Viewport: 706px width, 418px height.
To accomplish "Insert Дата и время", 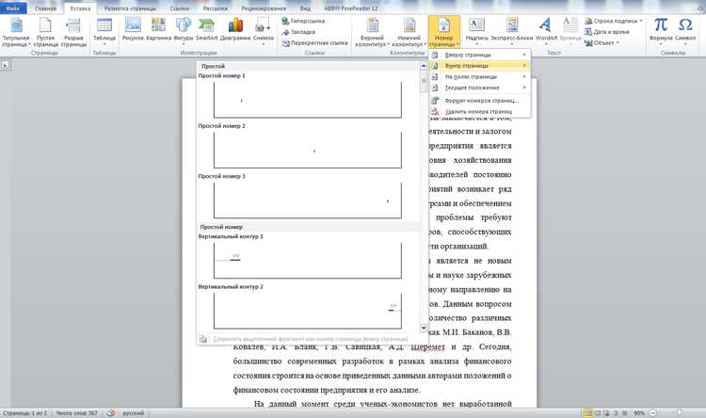I will point(607,32).
